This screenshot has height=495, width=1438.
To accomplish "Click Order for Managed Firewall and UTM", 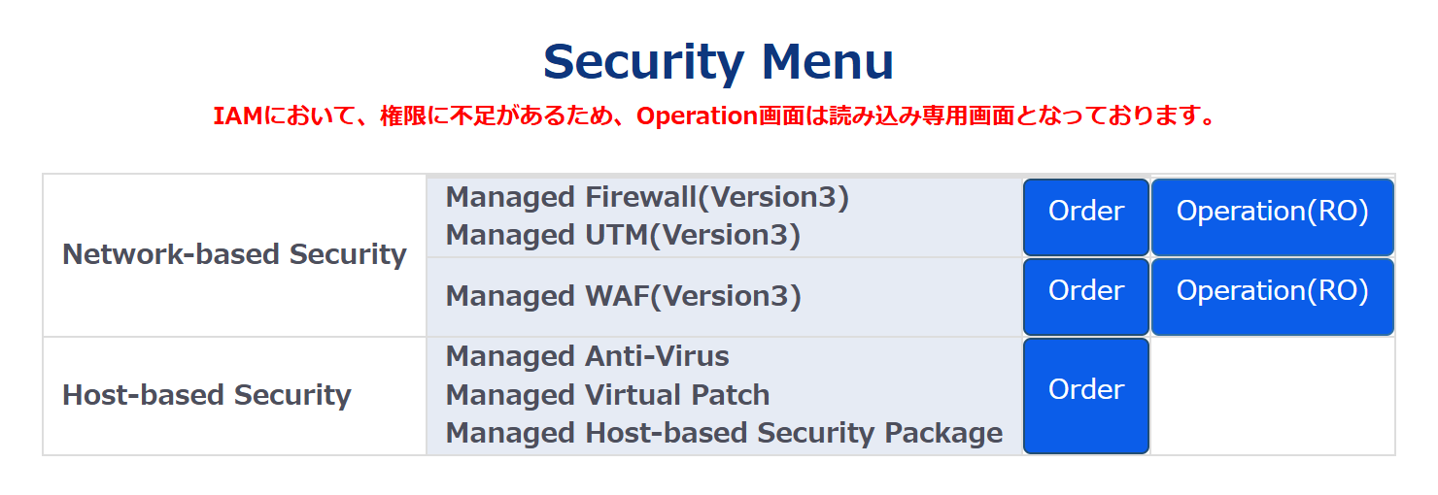I will coord(1085,216).
